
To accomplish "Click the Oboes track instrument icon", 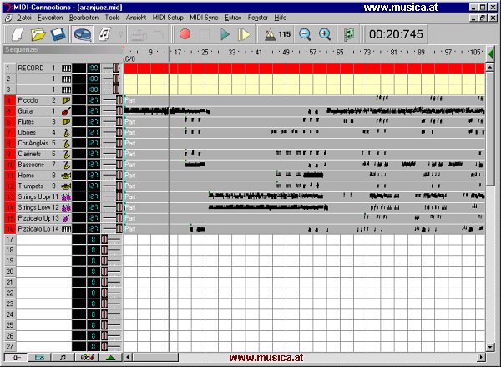I will 66,132.
